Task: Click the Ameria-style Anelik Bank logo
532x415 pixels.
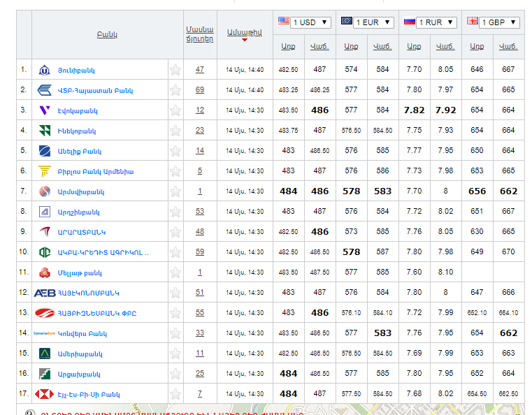Action: point(45,151)
